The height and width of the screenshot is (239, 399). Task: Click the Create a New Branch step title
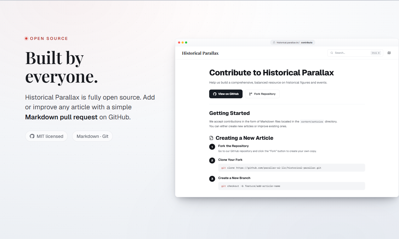[x=234, y=178]
